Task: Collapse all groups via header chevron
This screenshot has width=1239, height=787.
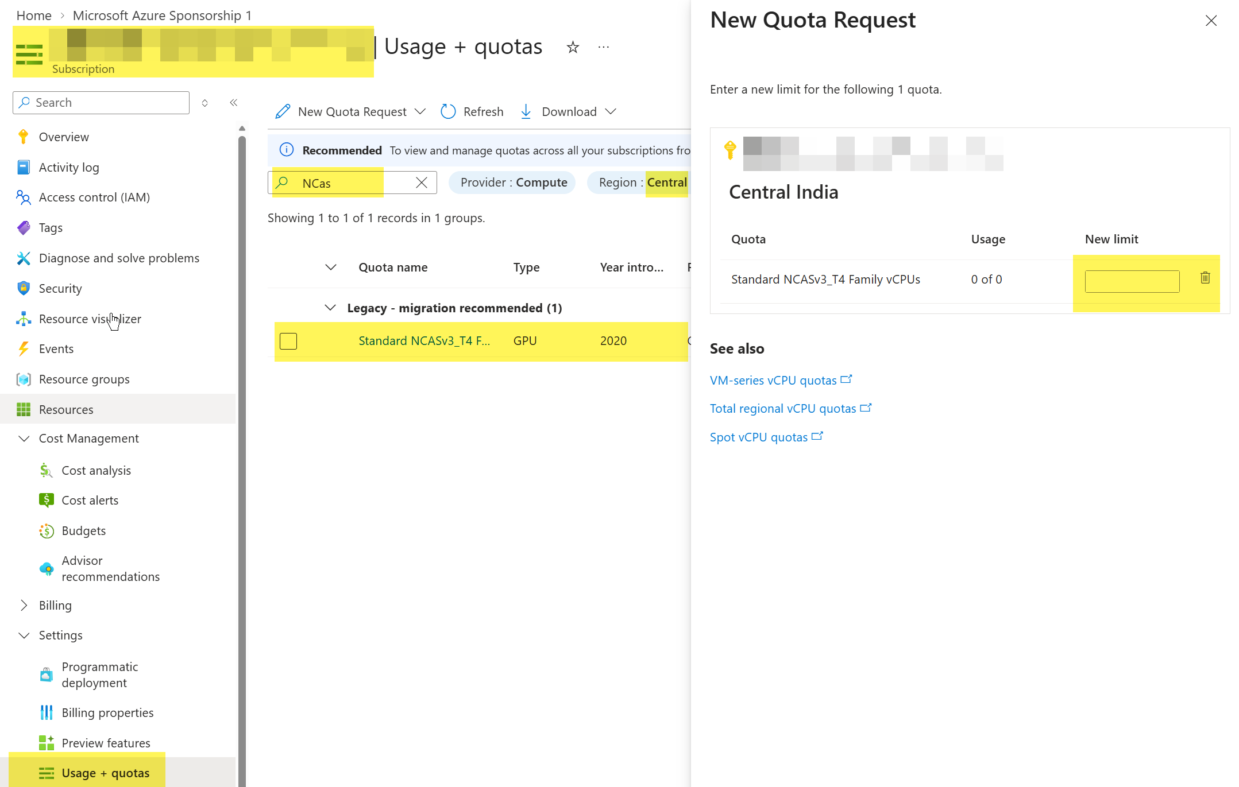Action: pos(330,267)
